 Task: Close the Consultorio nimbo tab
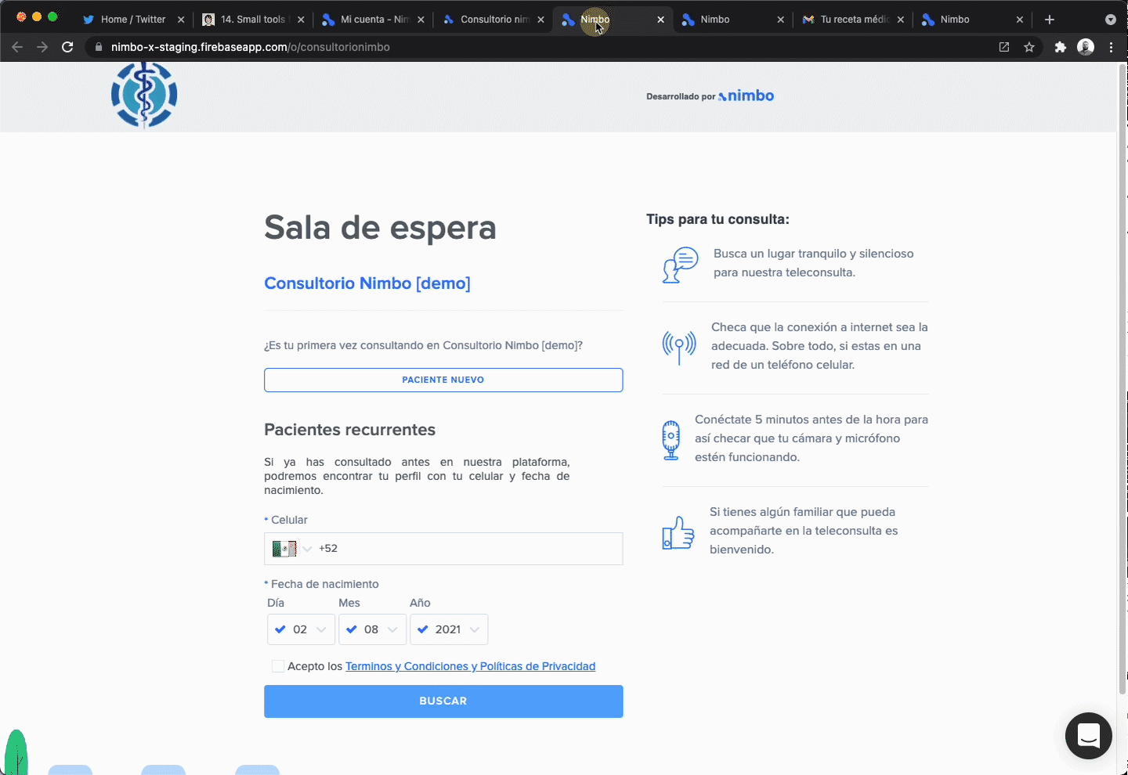[540, 20]
